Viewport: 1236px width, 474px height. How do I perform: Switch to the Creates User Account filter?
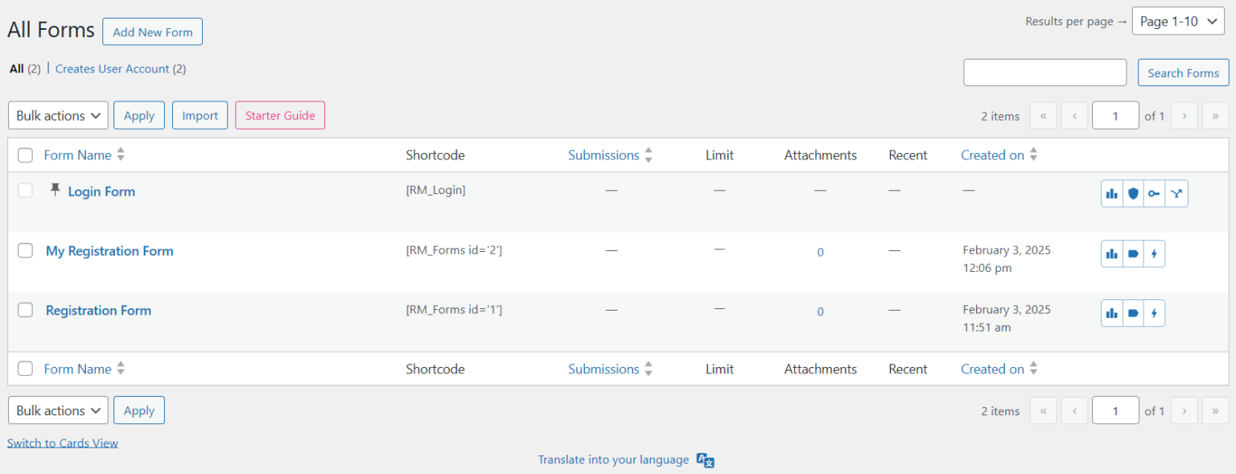pyautogui.click(x=112, y=68)
